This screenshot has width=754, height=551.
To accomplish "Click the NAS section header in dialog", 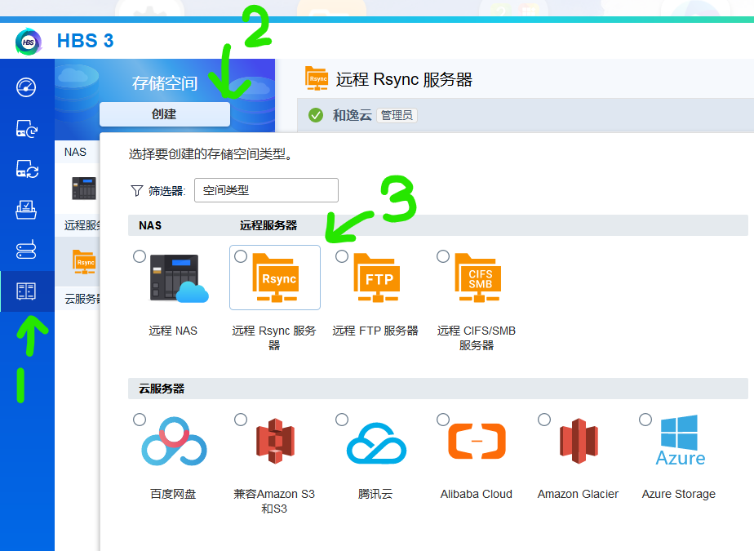I will click(150, 225).
